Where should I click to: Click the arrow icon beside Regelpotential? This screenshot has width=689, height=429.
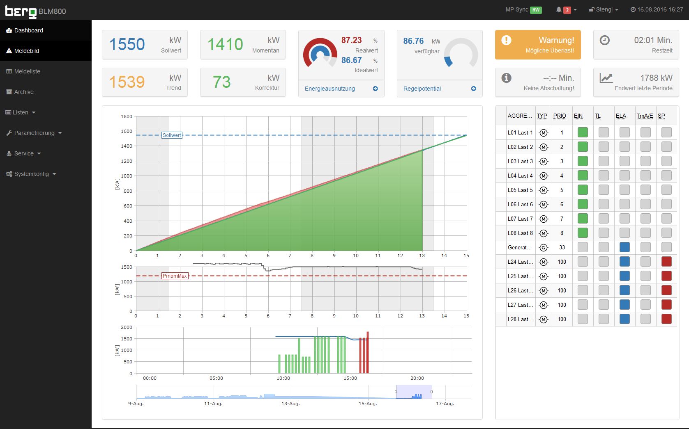pos(473,89)
